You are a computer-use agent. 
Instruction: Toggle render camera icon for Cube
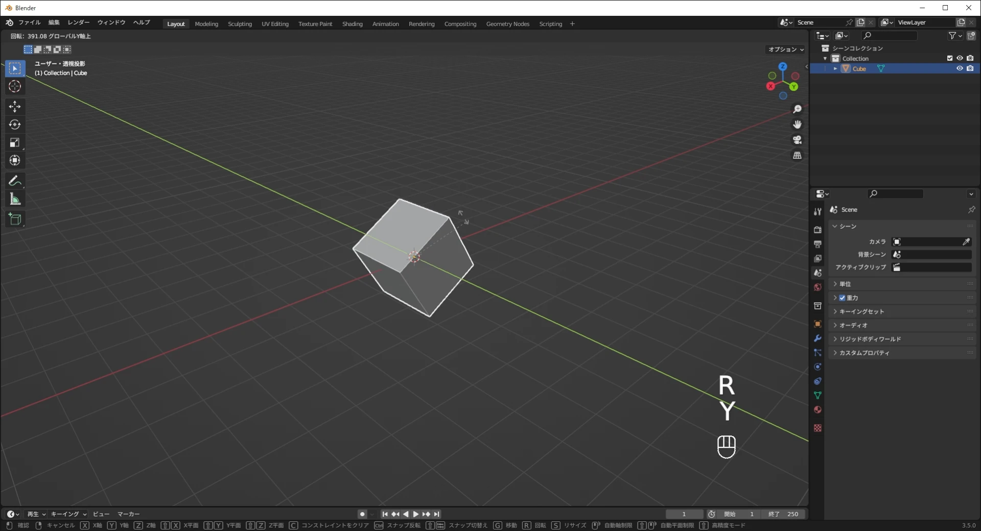click(x=970, y=68)
